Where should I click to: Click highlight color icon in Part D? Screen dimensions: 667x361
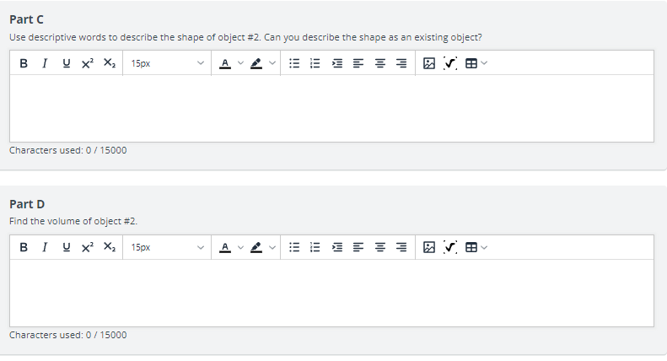[256, 247]
